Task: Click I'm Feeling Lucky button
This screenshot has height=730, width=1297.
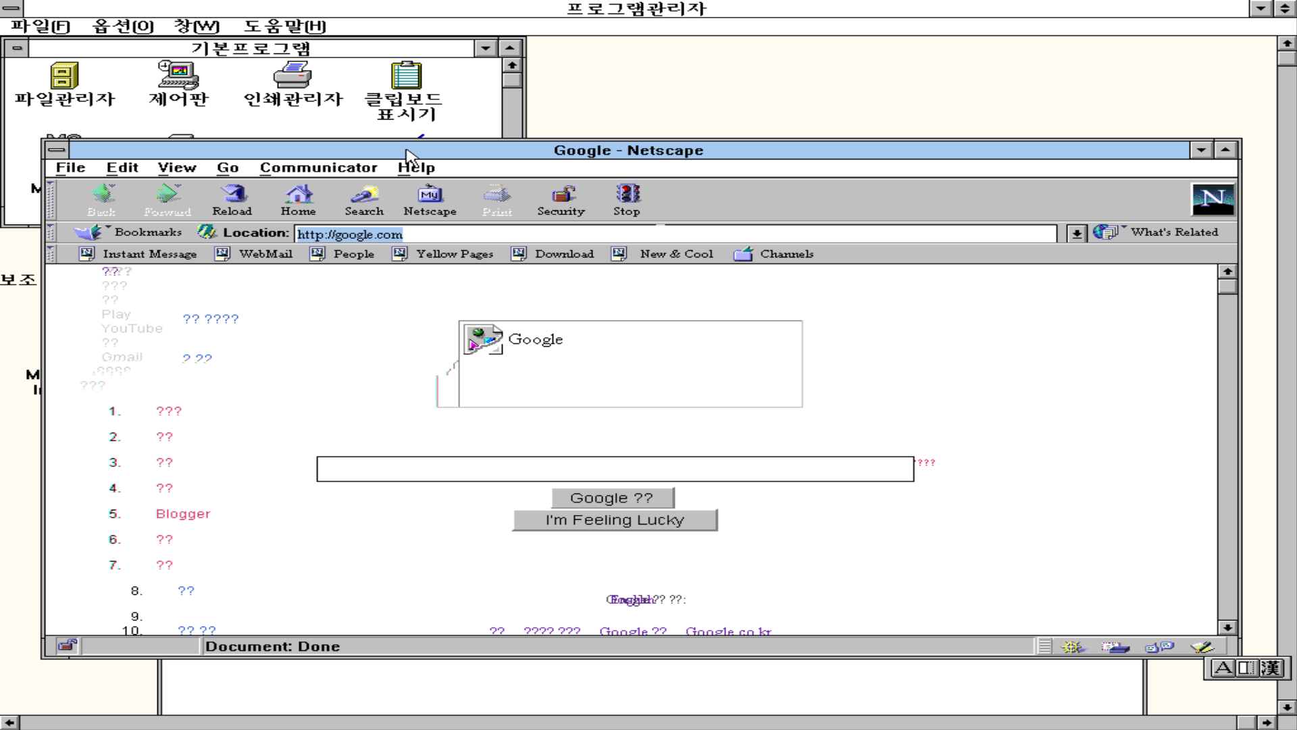Action: [x=615, y=520]
